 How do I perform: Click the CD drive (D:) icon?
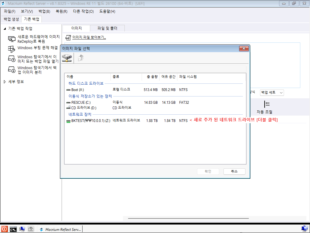(x=68, y=108)
